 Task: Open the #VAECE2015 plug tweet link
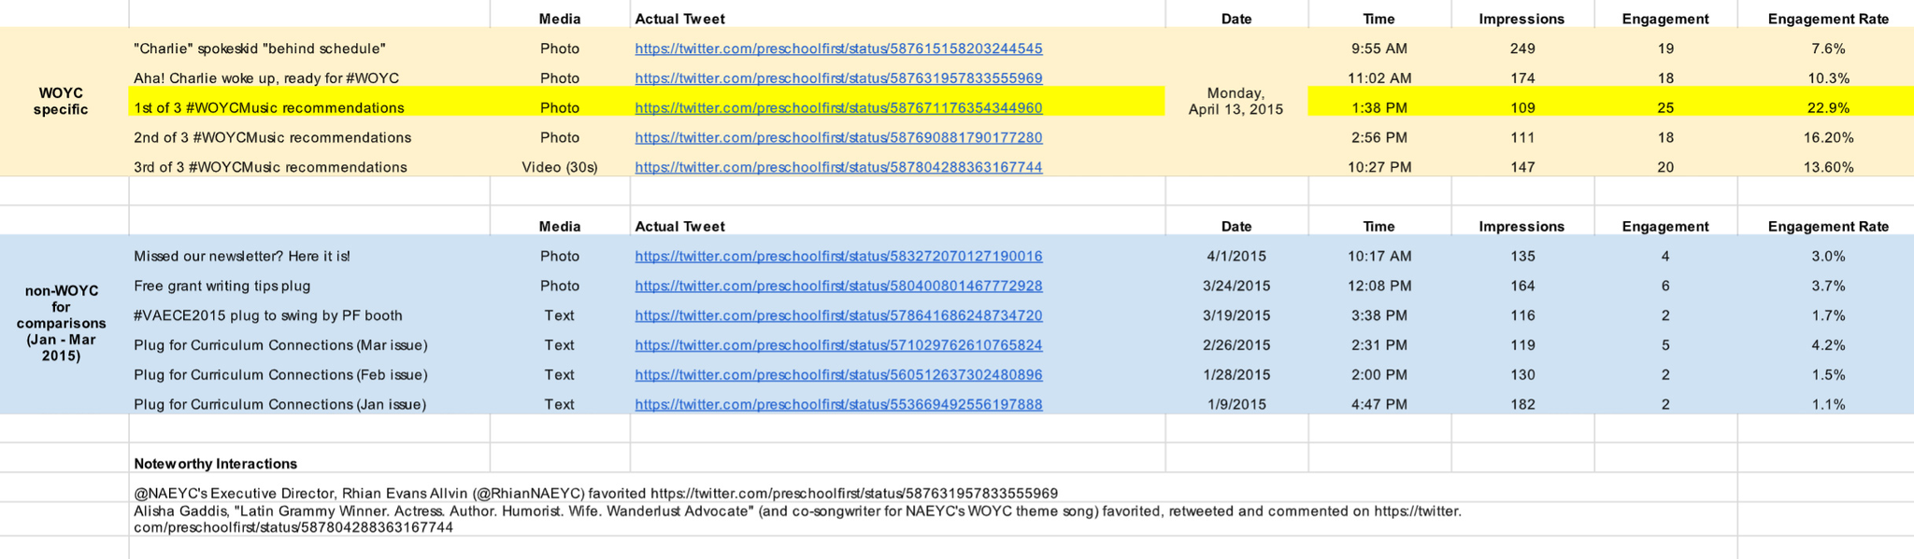(x=838, y=316)
